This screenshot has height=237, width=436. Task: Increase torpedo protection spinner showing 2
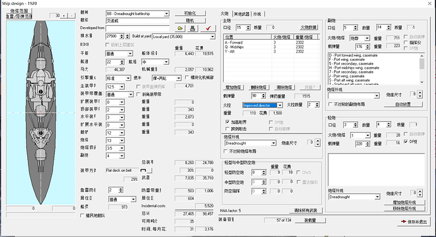[x=121, y=188]
